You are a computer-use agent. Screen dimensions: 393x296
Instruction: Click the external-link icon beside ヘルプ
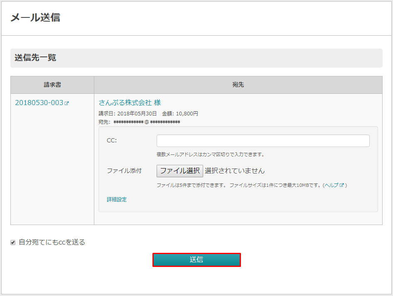pos(342,186)
